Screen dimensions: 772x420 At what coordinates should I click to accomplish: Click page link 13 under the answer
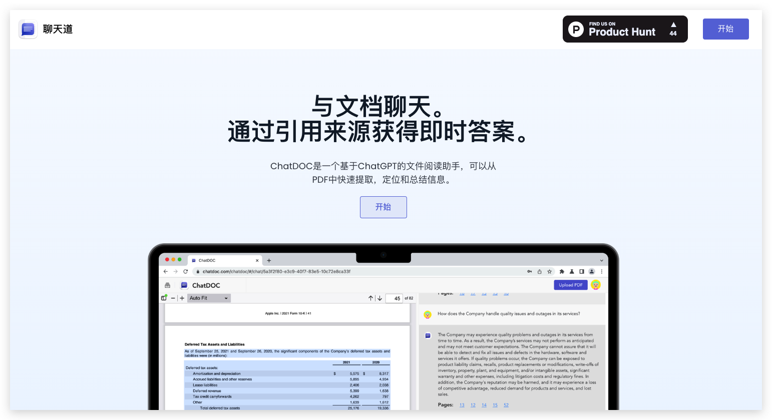click(462, 405)
